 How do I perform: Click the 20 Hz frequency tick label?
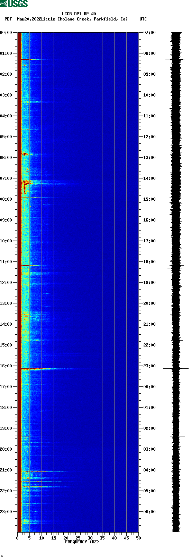(66, 538)
